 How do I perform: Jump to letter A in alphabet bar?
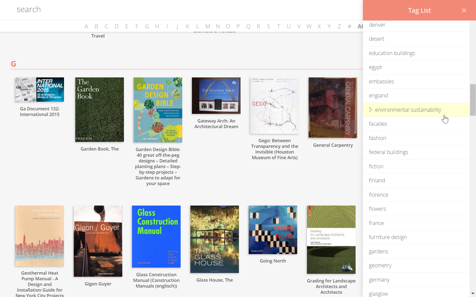point(86,26)
